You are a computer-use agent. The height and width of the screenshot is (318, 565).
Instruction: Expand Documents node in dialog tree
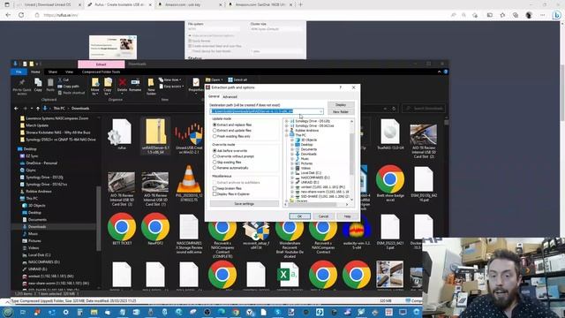tap(292, 149)
